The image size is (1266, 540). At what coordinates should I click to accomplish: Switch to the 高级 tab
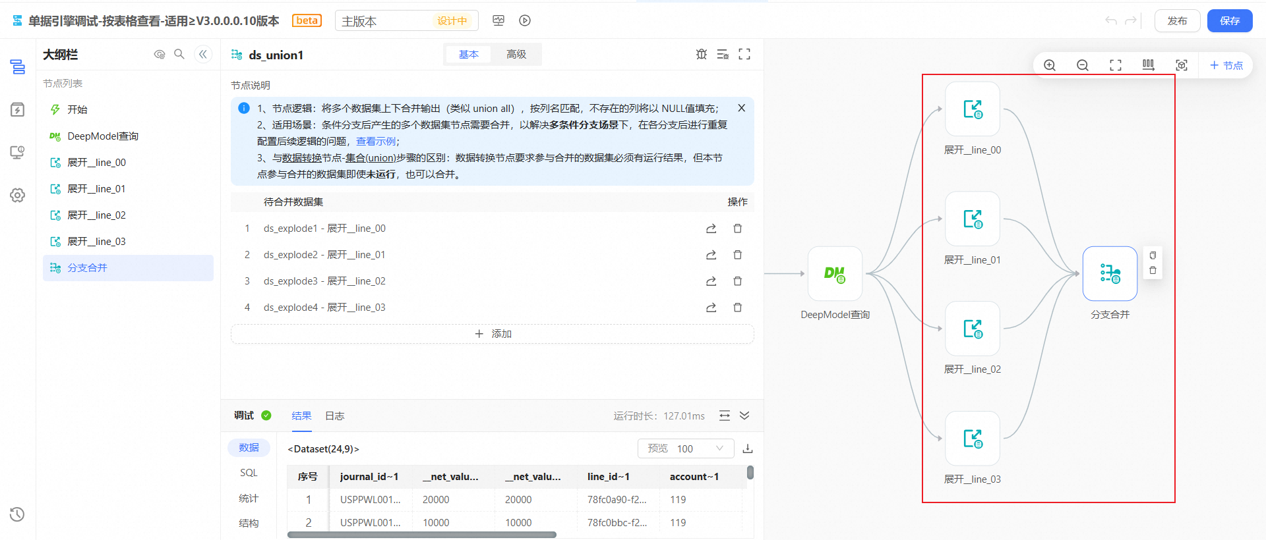click(516, 55)
